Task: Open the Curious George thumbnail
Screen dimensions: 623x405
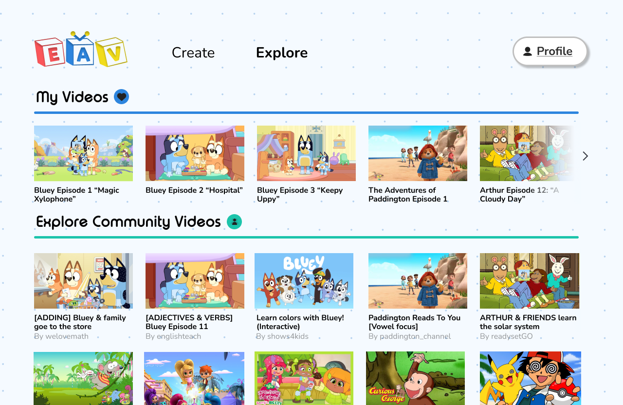Action: 415,378
